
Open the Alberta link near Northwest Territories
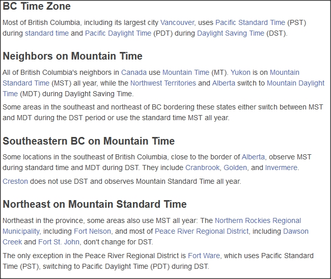tap(224, 83)
